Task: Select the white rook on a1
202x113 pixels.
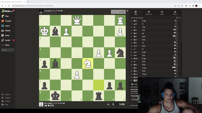Action: coord(120,20)
